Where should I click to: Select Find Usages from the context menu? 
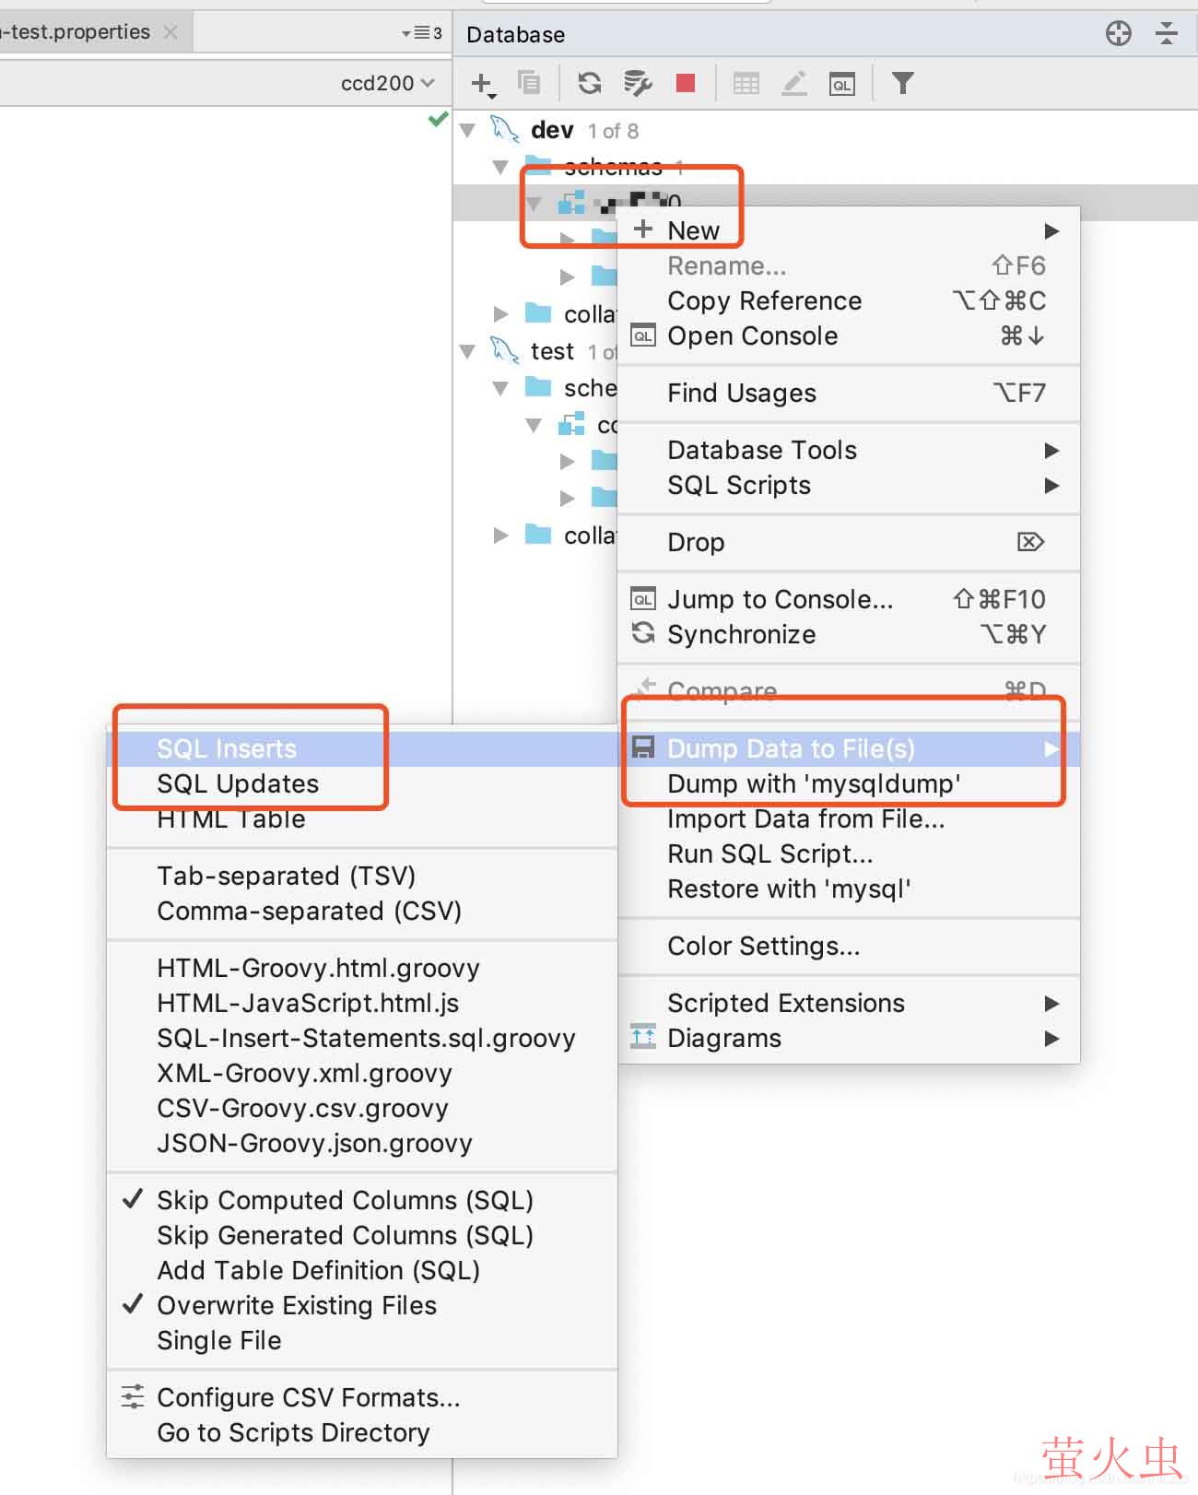(x=849, y=393)
